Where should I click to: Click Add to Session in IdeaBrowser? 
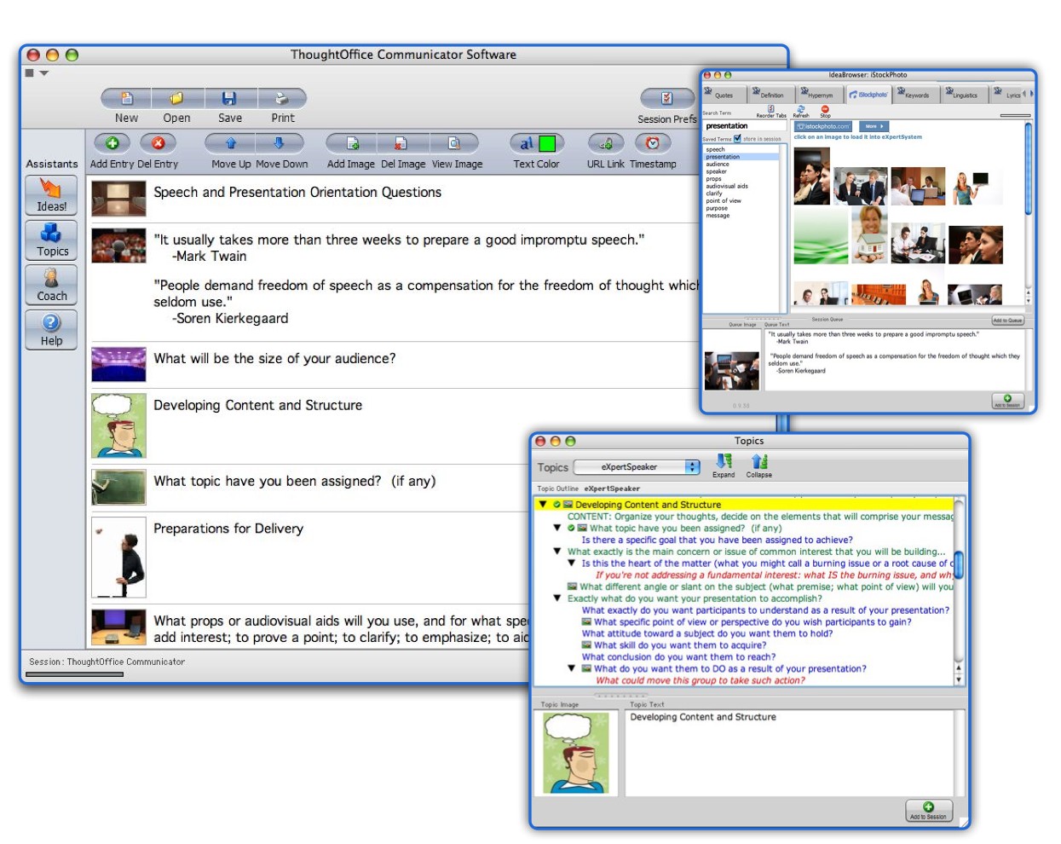pyautogui.click(x=1007, y=401)
